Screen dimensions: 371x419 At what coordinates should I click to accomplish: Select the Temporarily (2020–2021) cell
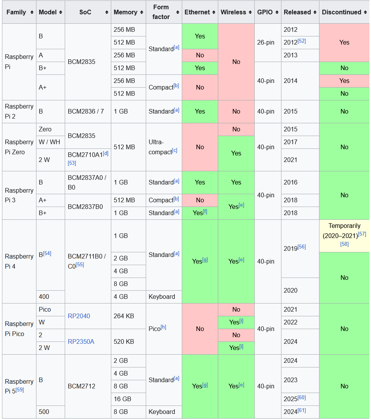(x=345, y=236)
